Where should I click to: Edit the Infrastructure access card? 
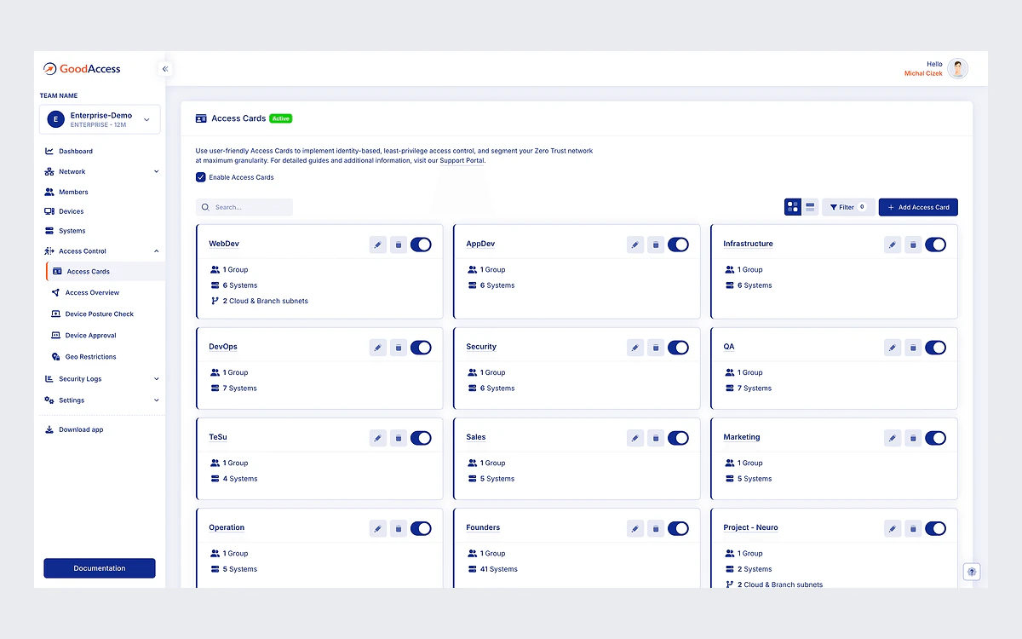[893, 245]
